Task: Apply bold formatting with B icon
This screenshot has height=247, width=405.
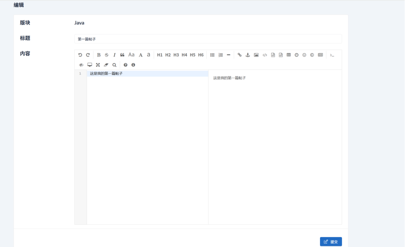Action: (99, 55)
